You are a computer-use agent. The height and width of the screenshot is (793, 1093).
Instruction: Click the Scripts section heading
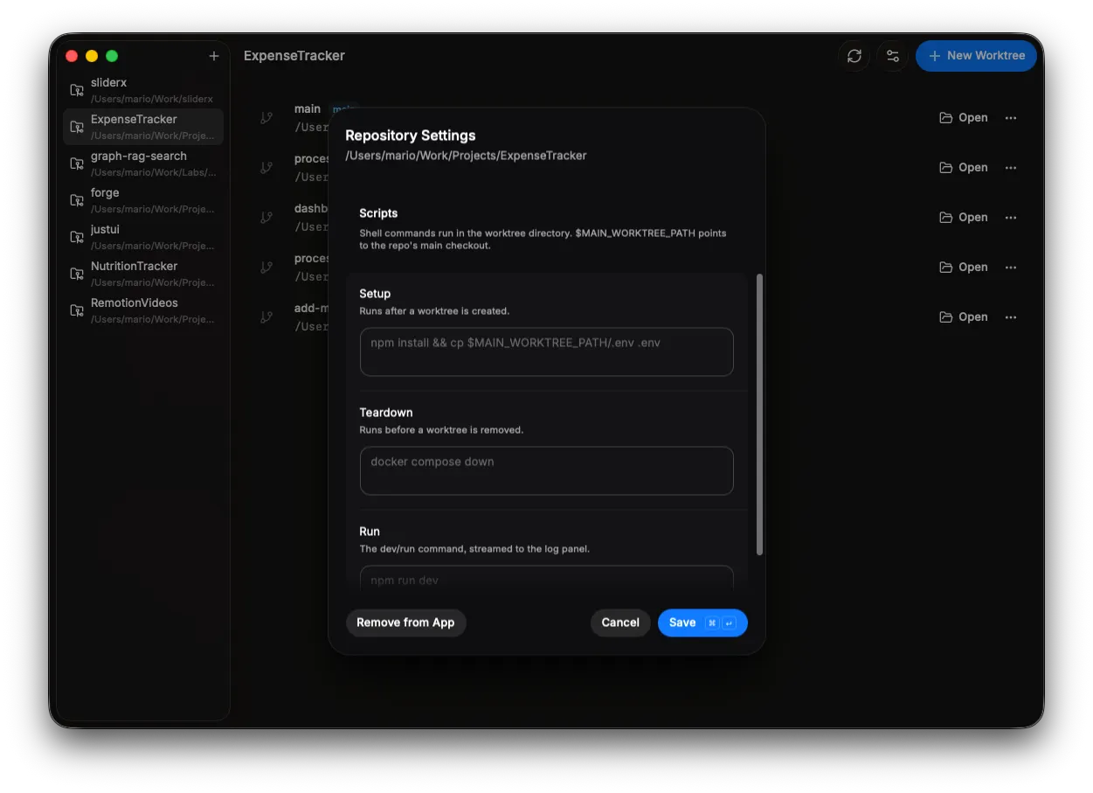[x=378, y=213]
